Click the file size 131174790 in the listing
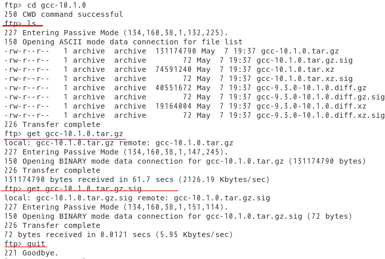 tap(176, 51)
